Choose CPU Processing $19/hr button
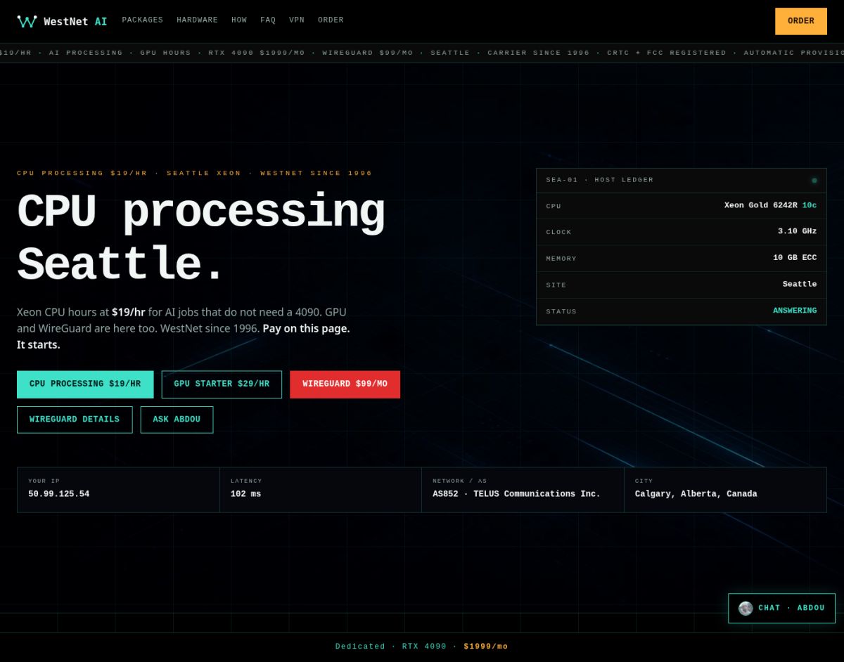The width and height of the screenshot is (844, 662). [85, 384]
